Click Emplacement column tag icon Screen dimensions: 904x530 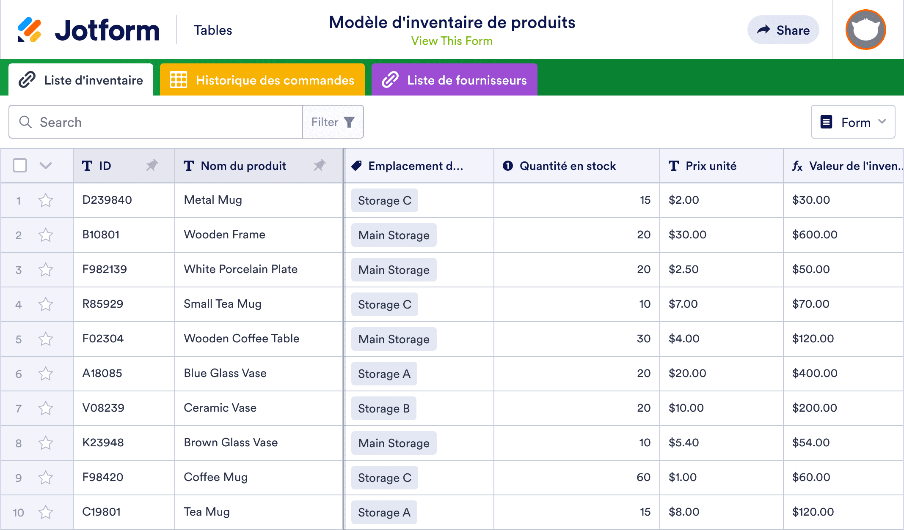(356, 166)
